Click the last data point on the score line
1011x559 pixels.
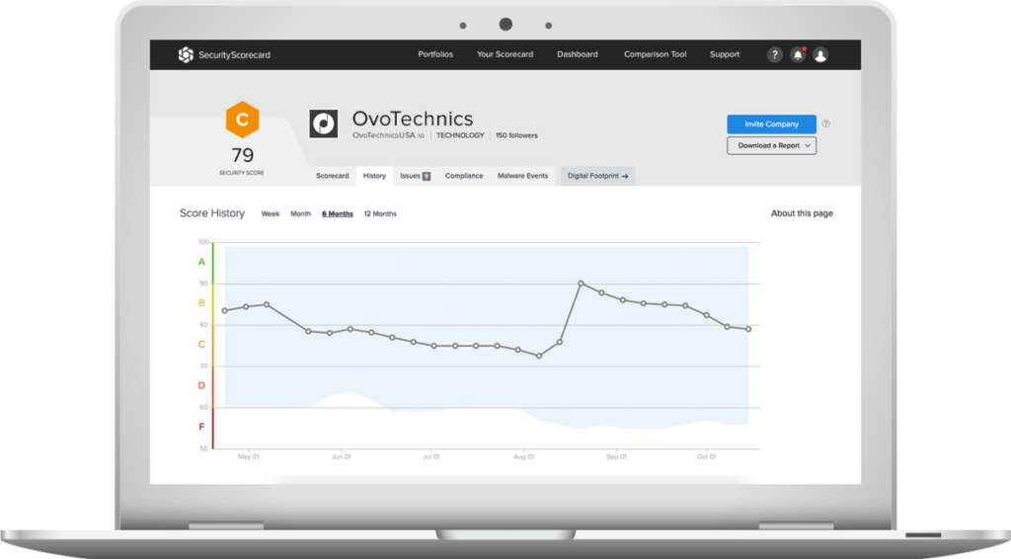748,330
